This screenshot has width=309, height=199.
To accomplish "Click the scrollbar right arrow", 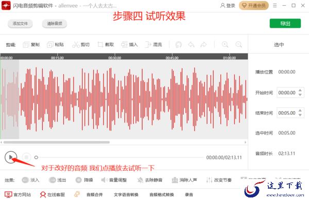I will pos(245,142).
